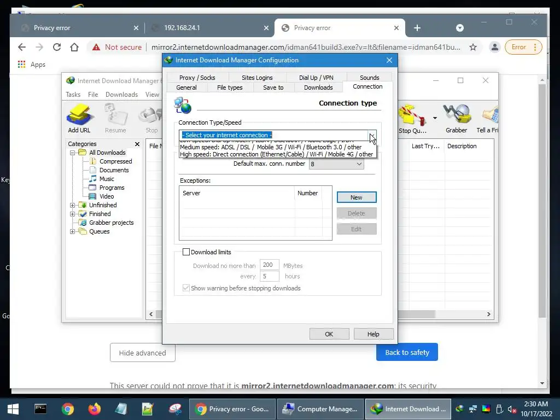Click New exception button
The height and width of the screenshot is (420, 560).
pyautogui.click(x=356, y=197)
